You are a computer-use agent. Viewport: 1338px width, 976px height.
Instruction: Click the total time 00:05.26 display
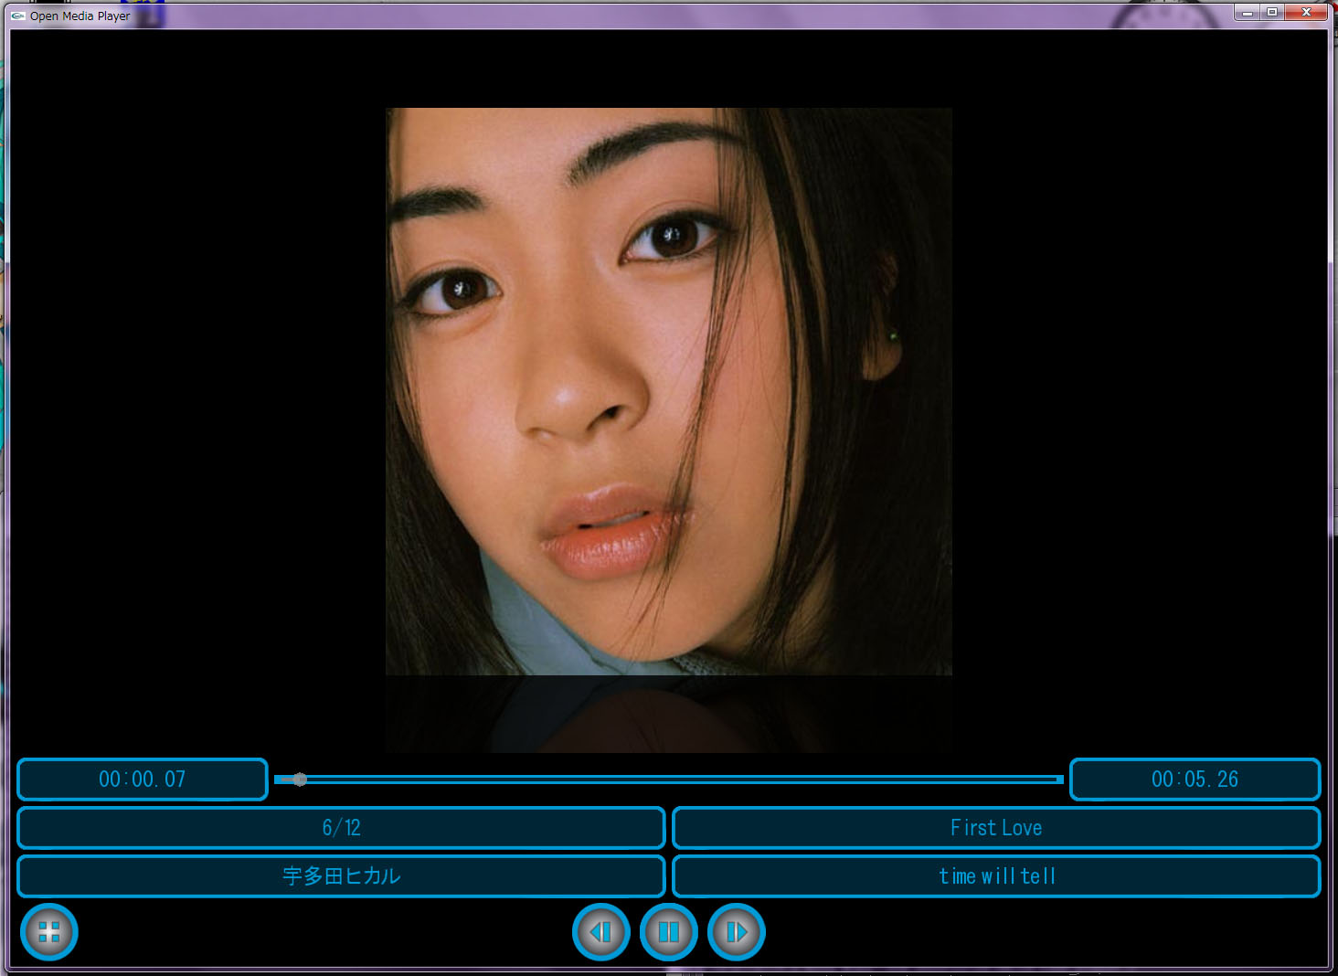1195,780
